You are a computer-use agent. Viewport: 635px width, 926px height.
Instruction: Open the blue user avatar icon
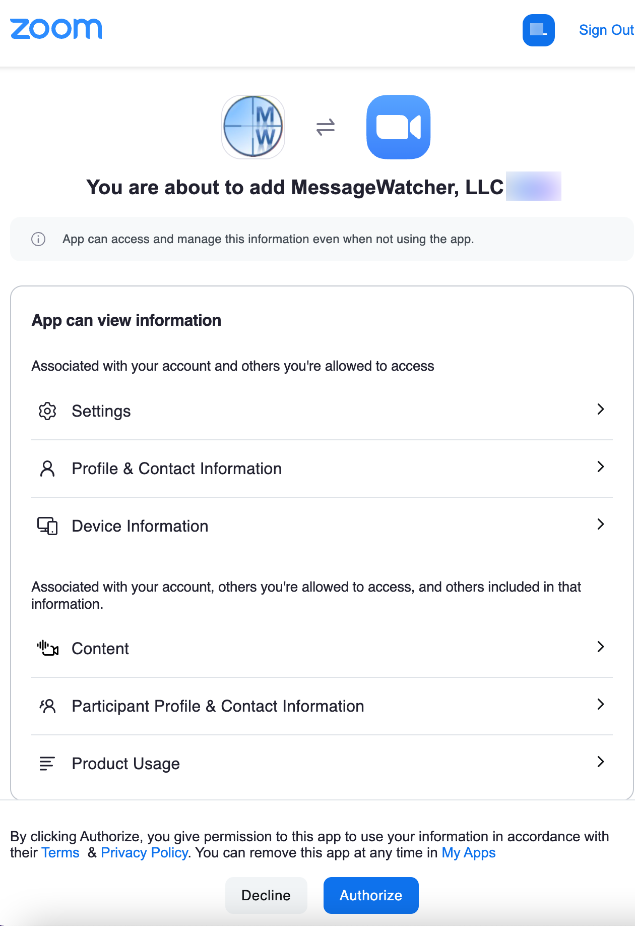538,30
